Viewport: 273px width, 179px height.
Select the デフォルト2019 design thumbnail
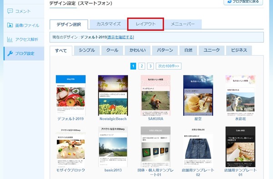(x=71, y=95)
